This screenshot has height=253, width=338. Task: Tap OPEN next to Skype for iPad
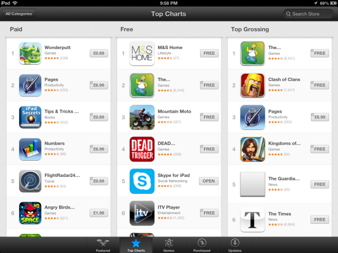tap(208, 181)
